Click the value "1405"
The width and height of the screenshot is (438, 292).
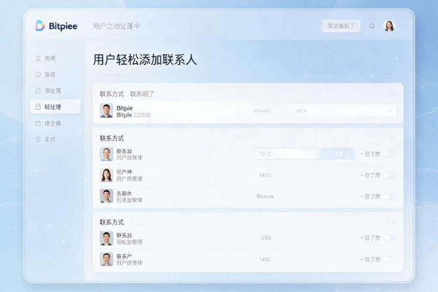coord(265,260)
